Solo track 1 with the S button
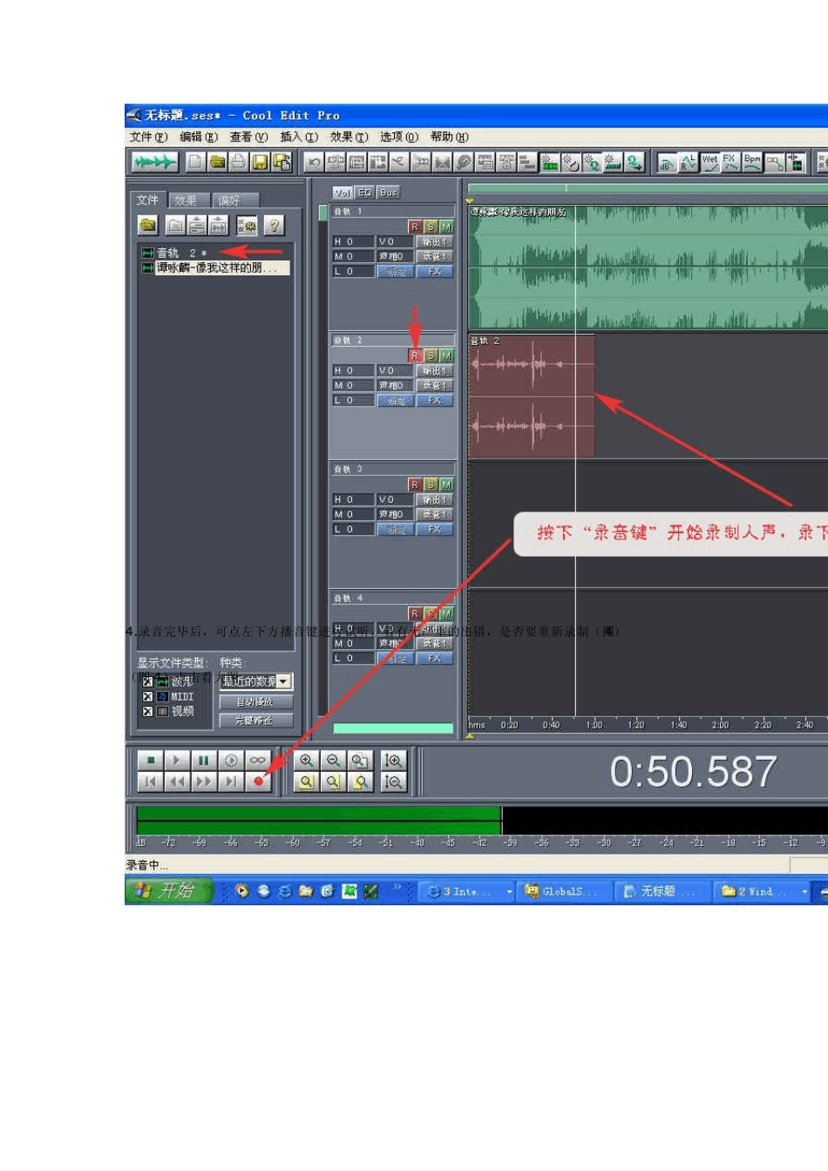The width and height of the screenshot is (828, 1171). pyautogui.click(x=431, y=227)
